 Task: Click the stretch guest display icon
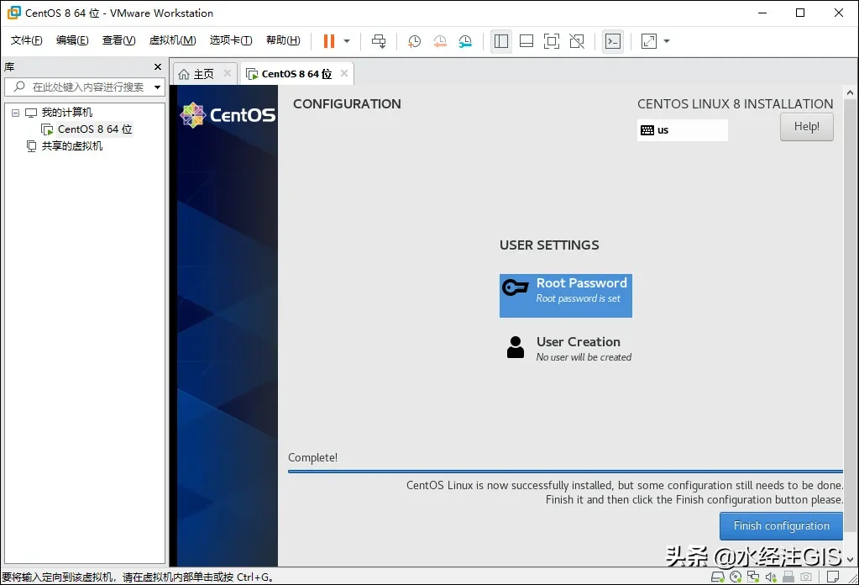coord(649,41)
